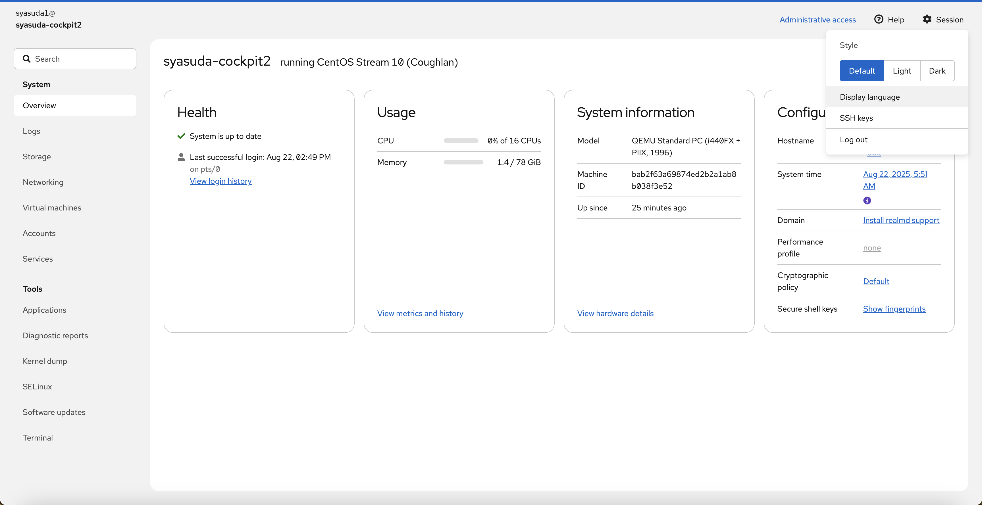The height and width of the screenshot is (505, 982).
Task: Click the green up-to-date checkmark icon
Action: (181, 136)
